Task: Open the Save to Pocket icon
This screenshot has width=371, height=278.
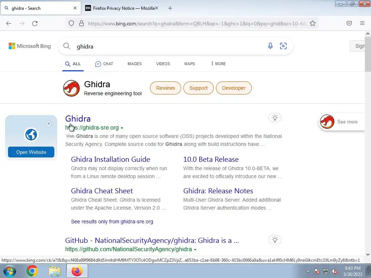Action: pyautogui.click(x=349, y=23)
